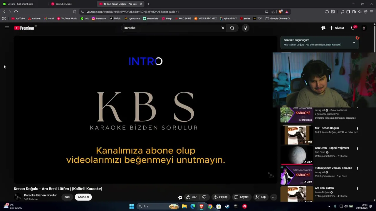Open the music note playlist icon
376x211 pixels.
342,12
